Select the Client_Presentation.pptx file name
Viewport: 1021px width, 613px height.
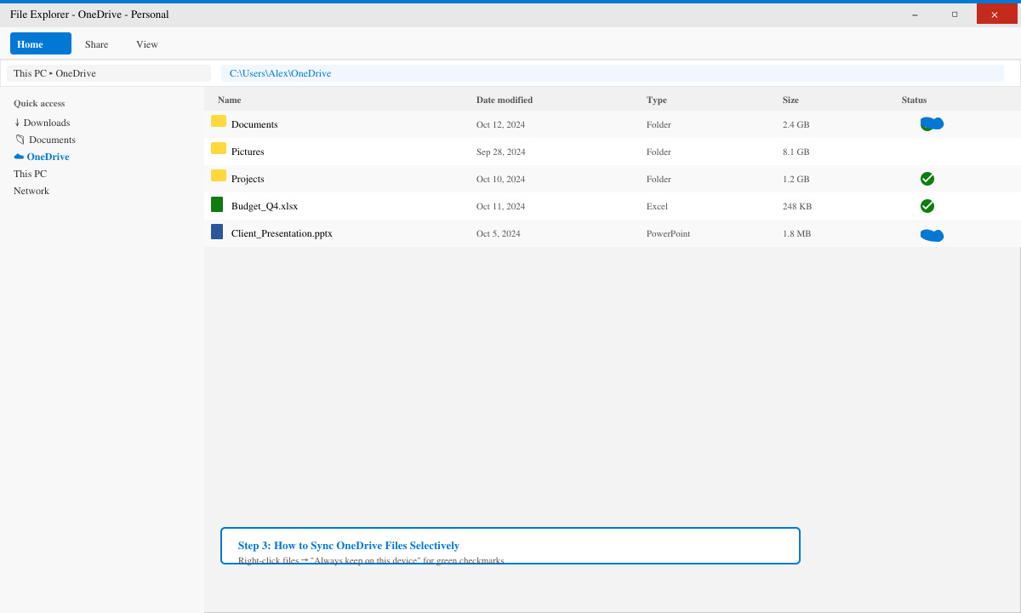pos(282,233)
